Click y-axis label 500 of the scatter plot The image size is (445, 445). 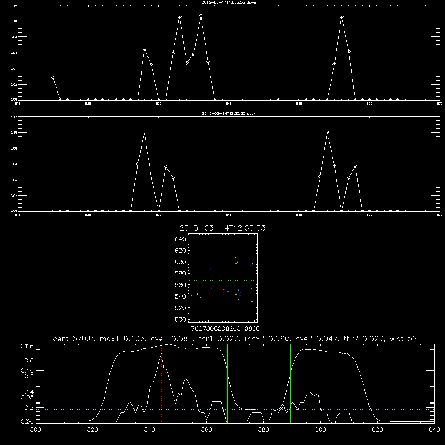pos(181,319)
